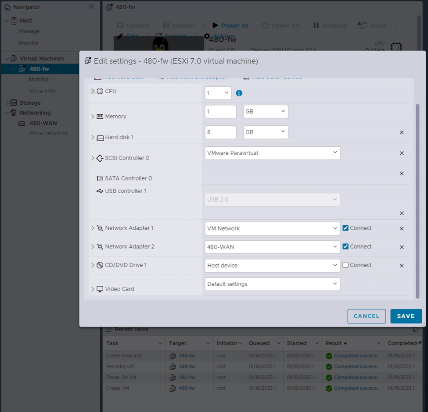This screenshot has height=412, width=428.
Task: Expand the Hard disk 1 row
Action: click(93, 137)
